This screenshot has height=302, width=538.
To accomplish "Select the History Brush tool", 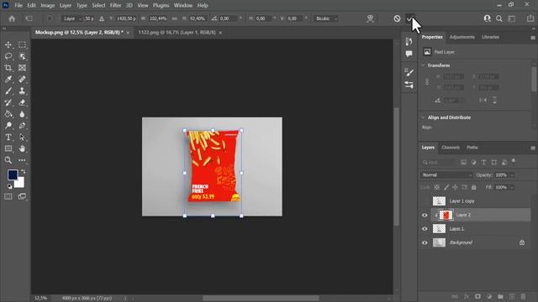I will click(8, 102).
